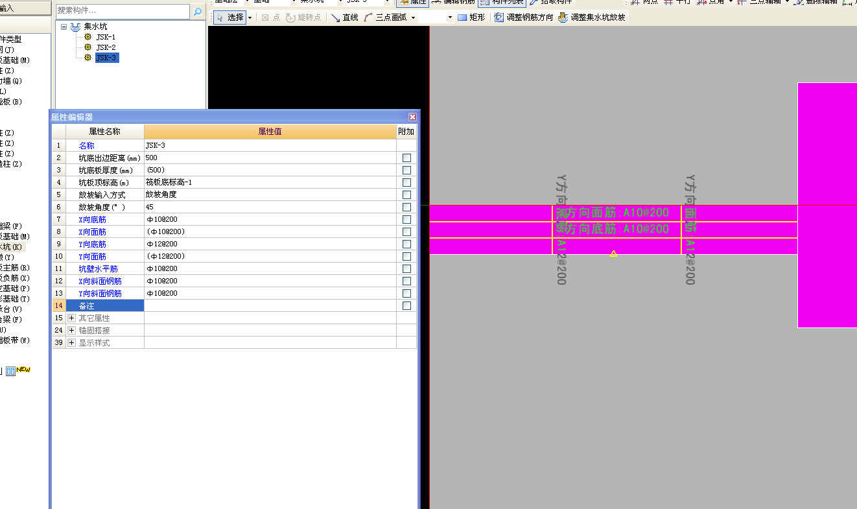857x509 pixels.
Task: Tick 附加 checkbox for 坑板顶标高
Action: (x=406, y=182)
